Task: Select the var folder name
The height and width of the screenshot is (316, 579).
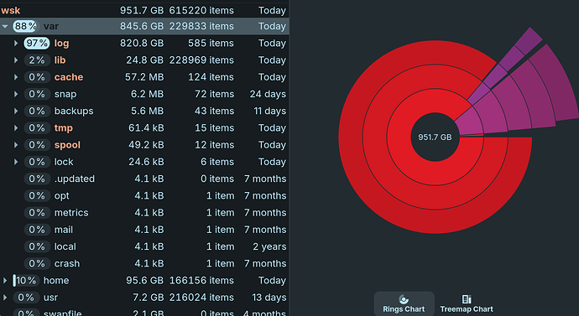Action: pos(51,26)
